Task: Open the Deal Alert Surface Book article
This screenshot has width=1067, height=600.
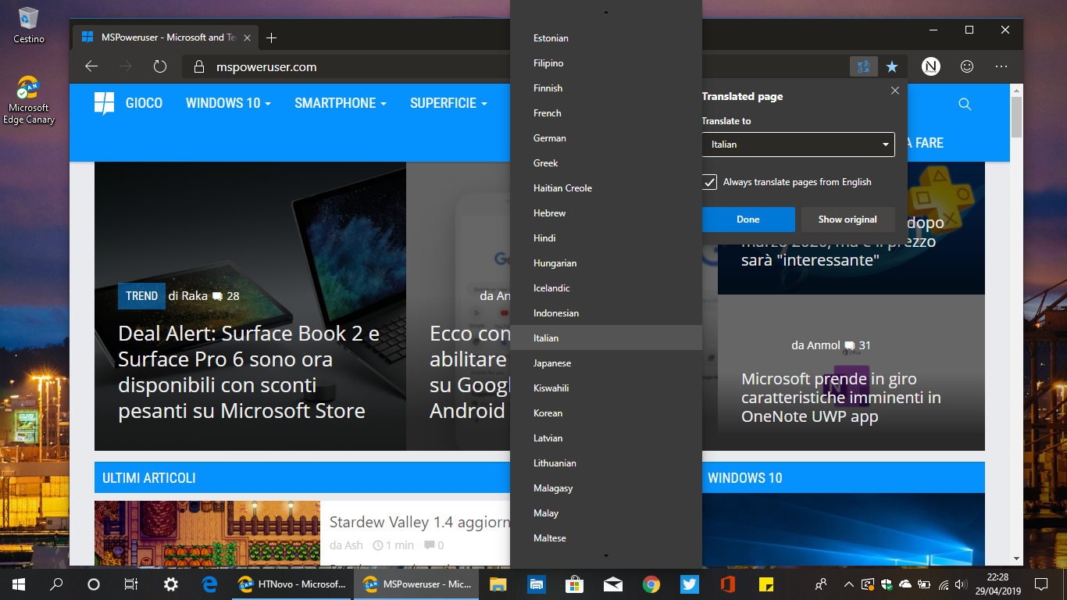Action: pyautogui.click(x=249, y=372)
